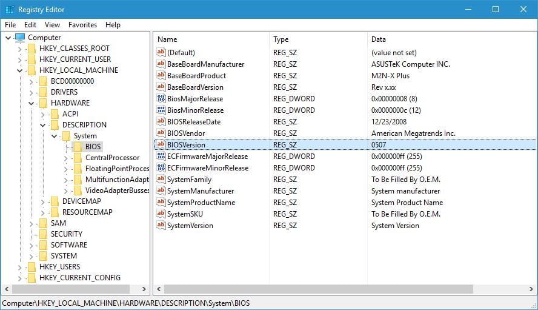Expand the HKEY_USERS key
Screen dimensions: 538x310
pyautogui.click(x=19, y=267)
